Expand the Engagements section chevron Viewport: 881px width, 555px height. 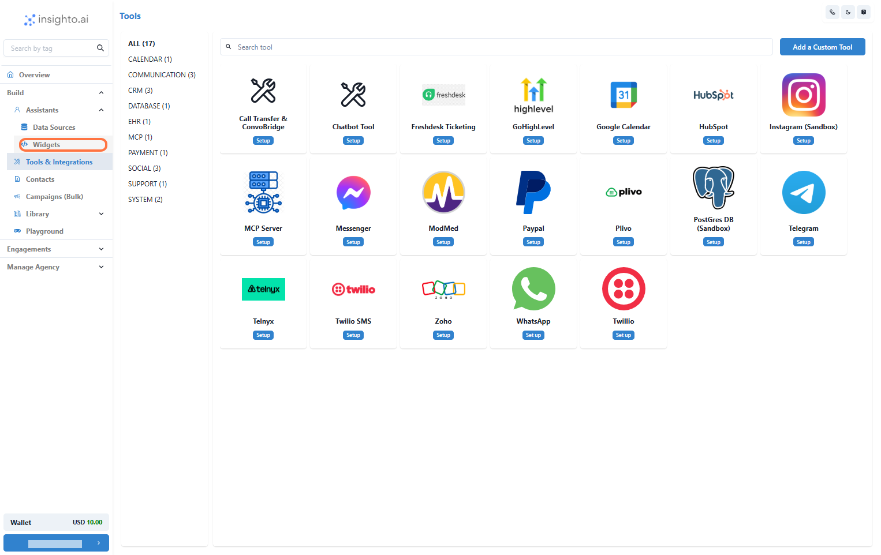[x=102, y=249]
